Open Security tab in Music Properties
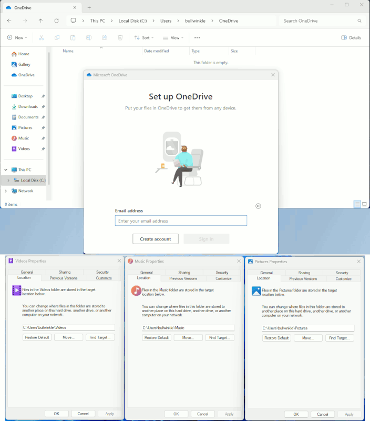This screenshot has height=421, width=370. coord(222,272)
